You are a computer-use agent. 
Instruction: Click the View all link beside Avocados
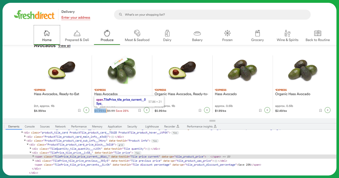[x=64, y=46]
